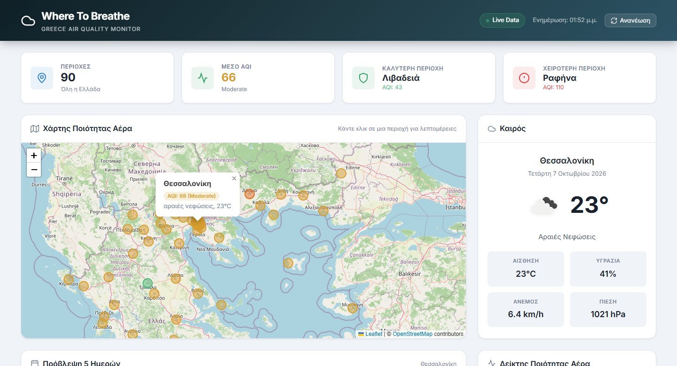Select the Καρδίτσα map marker

[154, 294]
